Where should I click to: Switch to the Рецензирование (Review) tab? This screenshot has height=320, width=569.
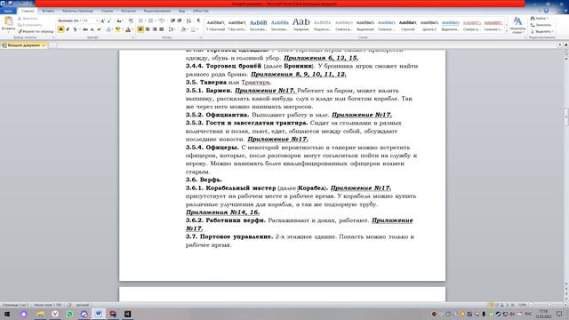157,11
